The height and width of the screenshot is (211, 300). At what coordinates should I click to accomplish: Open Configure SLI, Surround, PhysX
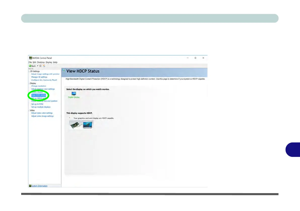[44, 80]
